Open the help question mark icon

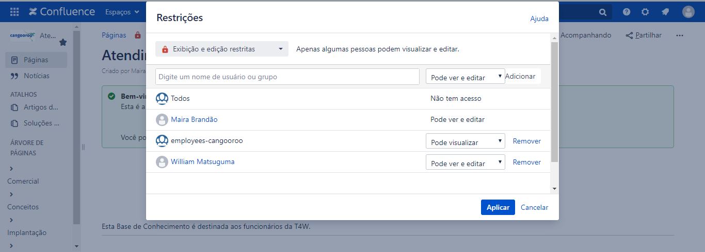[627, 12]
